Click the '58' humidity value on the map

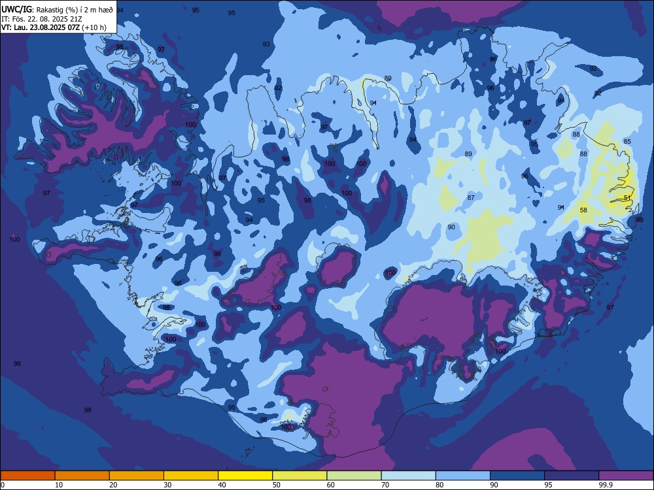[583, 210]
